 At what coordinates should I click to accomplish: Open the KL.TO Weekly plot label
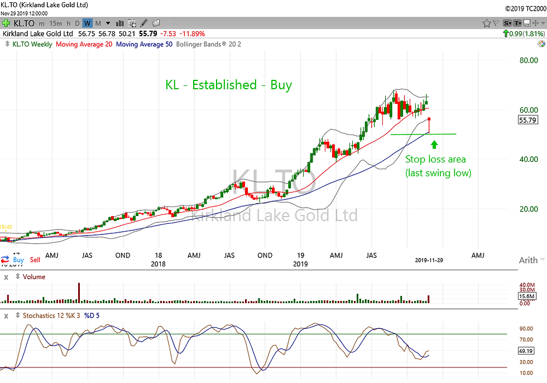32,44
